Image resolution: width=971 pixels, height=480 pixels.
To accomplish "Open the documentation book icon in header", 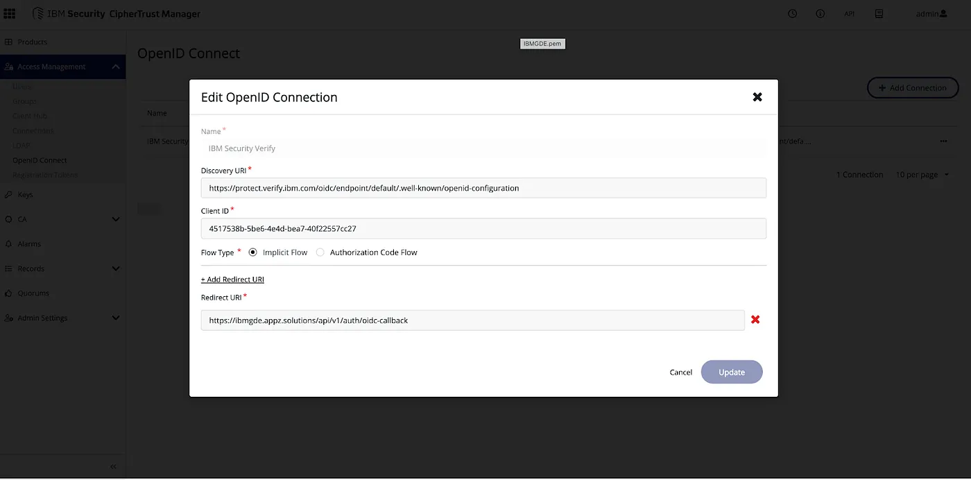I will (x=879, y=14).
